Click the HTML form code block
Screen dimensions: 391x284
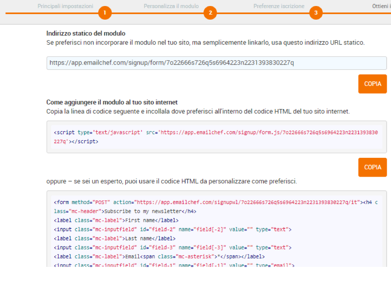point(216,229)
